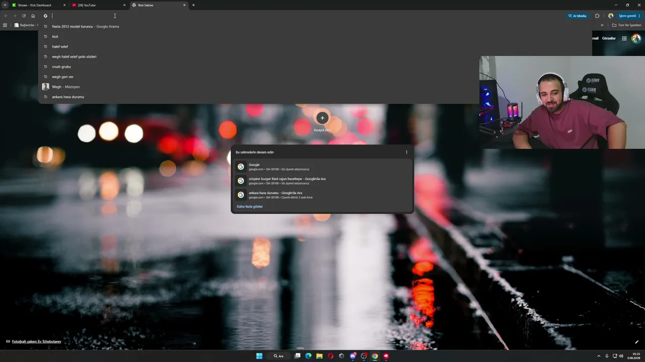Open the browser home page

(x=33, y=16)
